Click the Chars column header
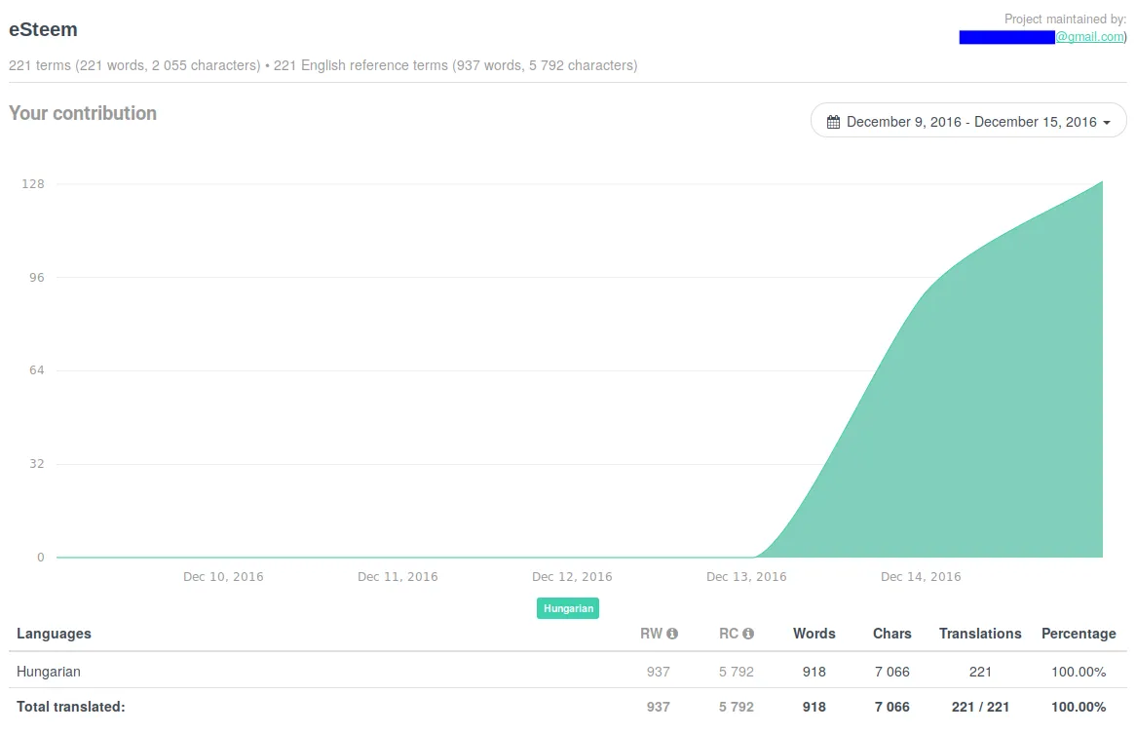The image size is (1136, 734). 891,634
